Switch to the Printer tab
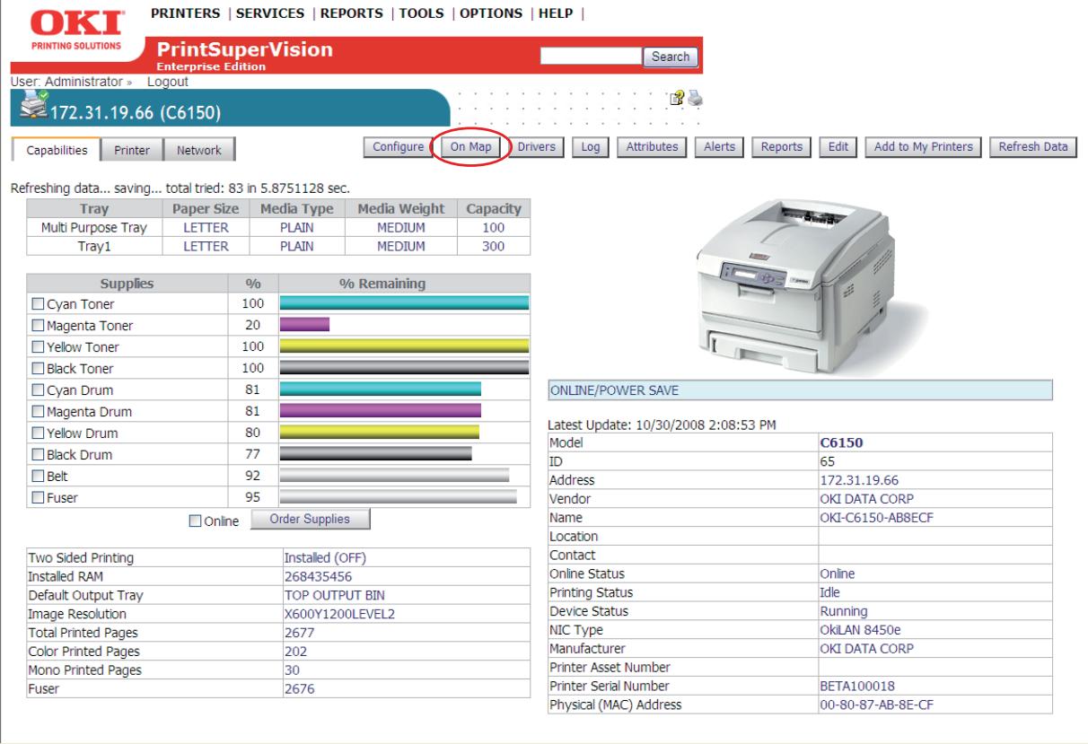Image resolution: width=1088 pixels, height=744 pixels. point(132,150)
